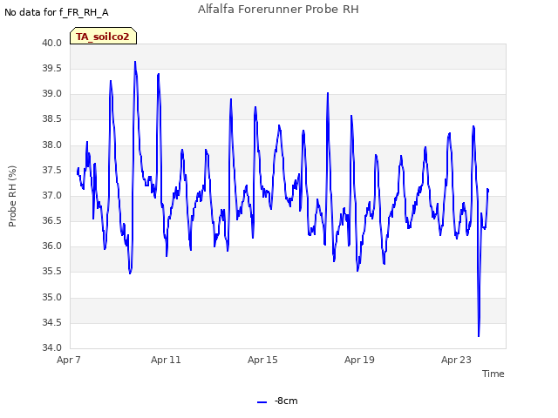This screenshot has width=558, height=418.
Task: Click the 'No data for f_FR_RH_A' message
Action: point(56,12)
